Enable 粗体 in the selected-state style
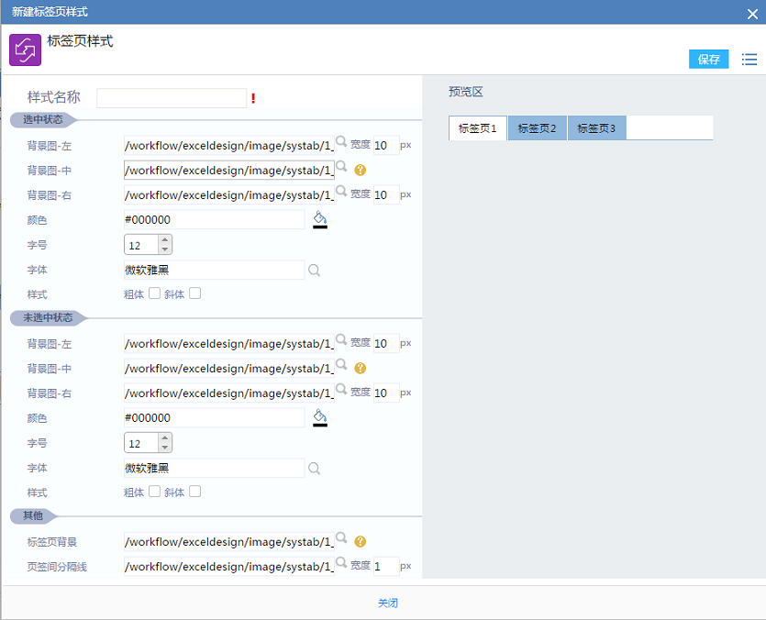This screenshot has height=620, width=766. tap(154, 293)
